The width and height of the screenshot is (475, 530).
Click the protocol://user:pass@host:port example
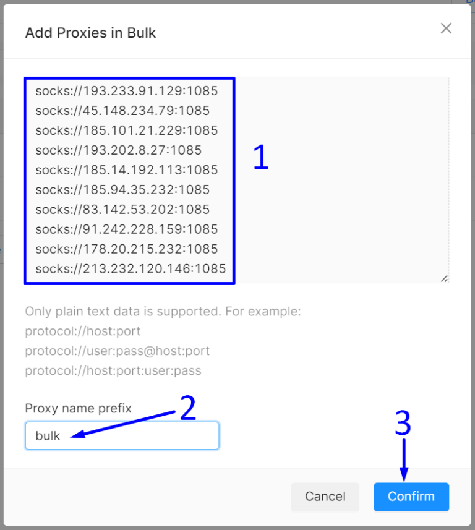(x=118, y=351)
